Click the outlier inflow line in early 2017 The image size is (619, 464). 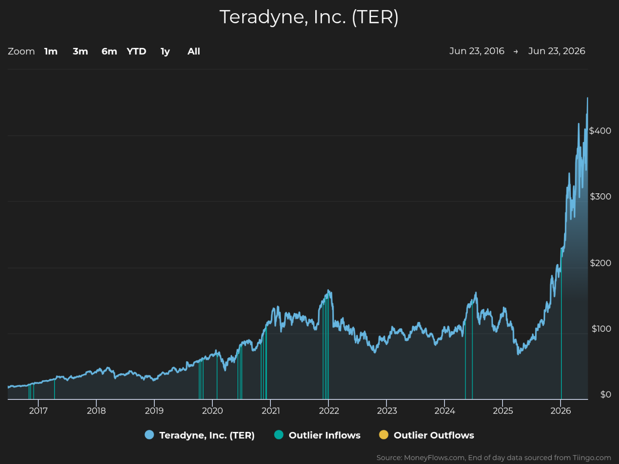click(55, 389)
